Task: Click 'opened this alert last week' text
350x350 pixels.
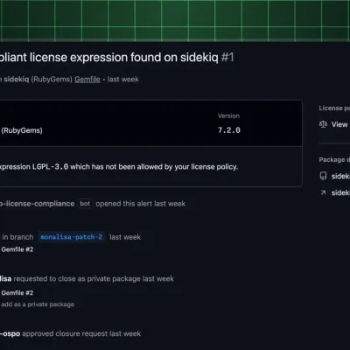Action: (140, 204)
